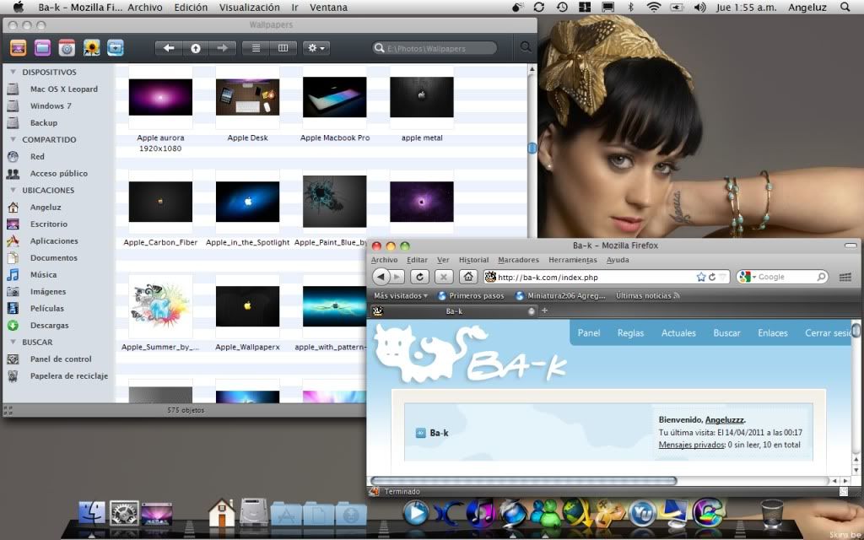Click forward arrow in Wallpapers window toolbar
This screenshot has width=864, height=540.
[x=223, y=48]
